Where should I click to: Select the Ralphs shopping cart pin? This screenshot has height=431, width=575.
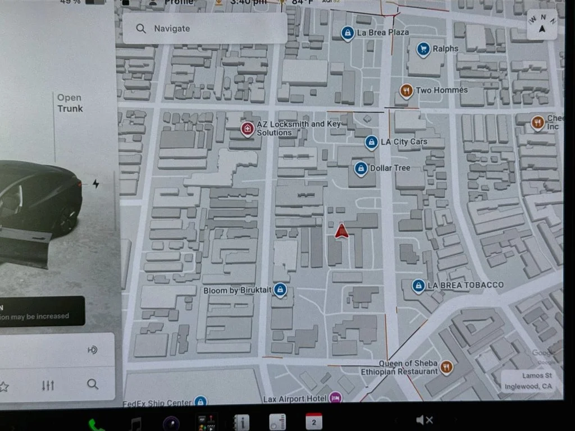[x=423, y=49]
